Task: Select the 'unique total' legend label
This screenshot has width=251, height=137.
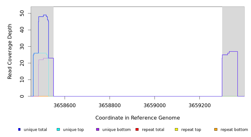Action: tap(35, 130)
